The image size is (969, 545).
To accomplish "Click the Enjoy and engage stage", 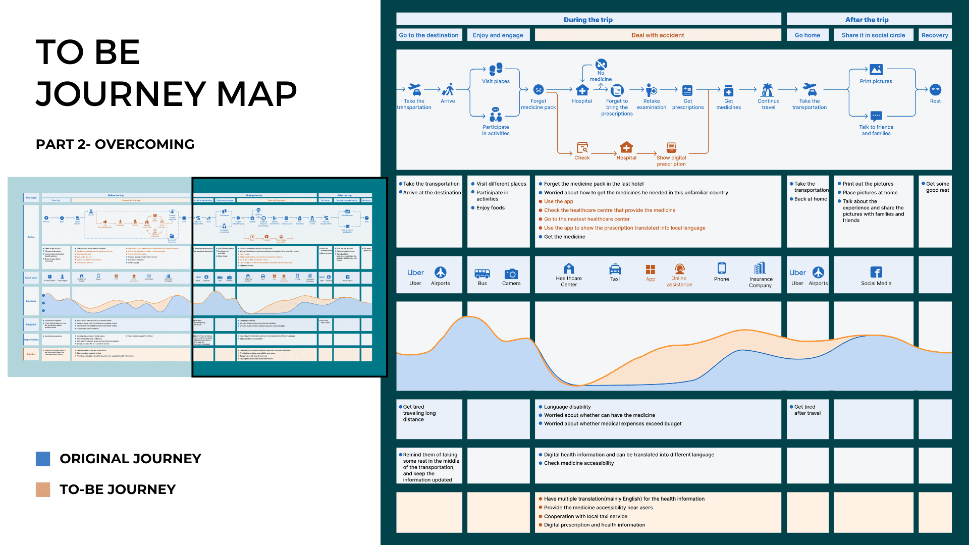I will 498,35.
